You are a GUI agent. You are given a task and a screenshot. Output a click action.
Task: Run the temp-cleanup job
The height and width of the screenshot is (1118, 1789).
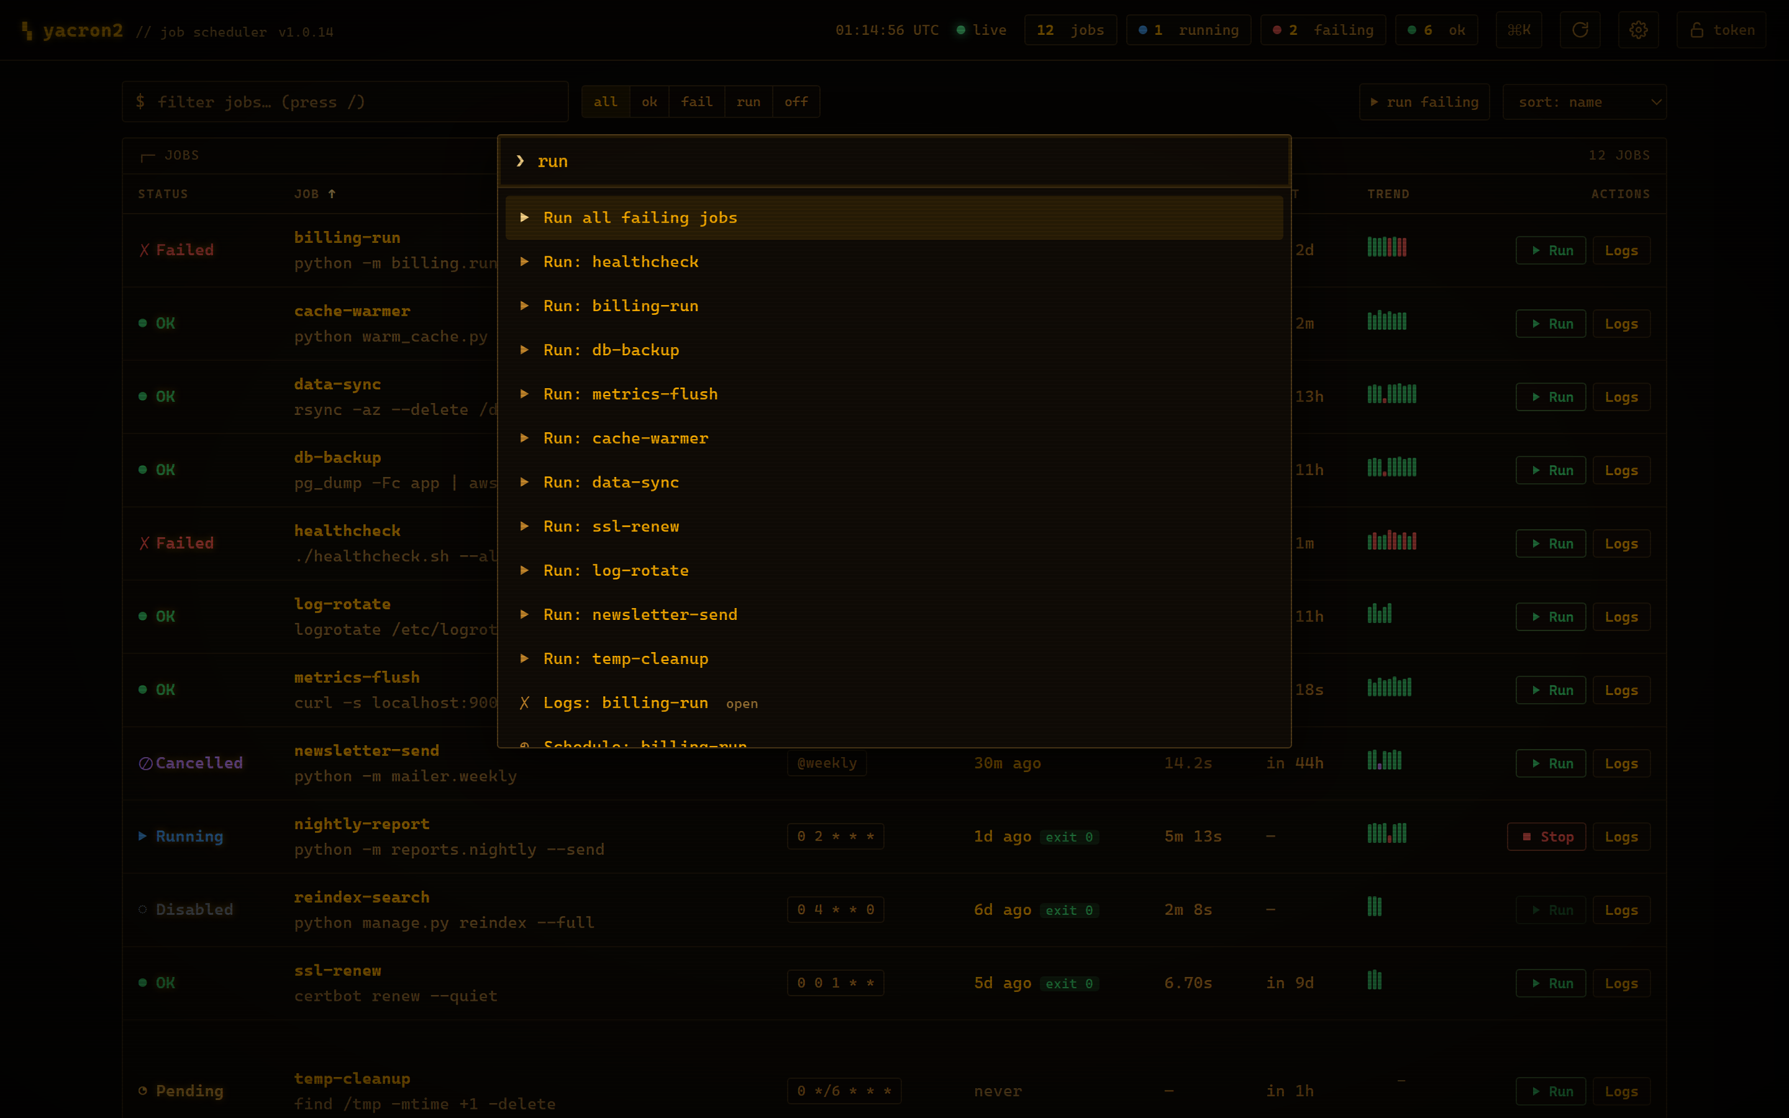click(1550, 1091)
